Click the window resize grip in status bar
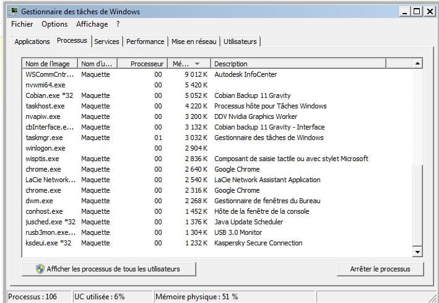 click(x=433, y=297)
